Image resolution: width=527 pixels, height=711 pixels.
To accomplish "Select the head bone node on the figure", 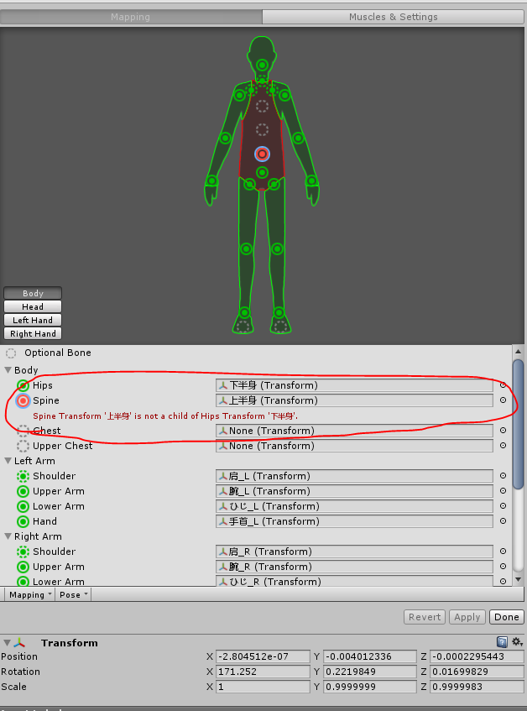I will [262, 65].
